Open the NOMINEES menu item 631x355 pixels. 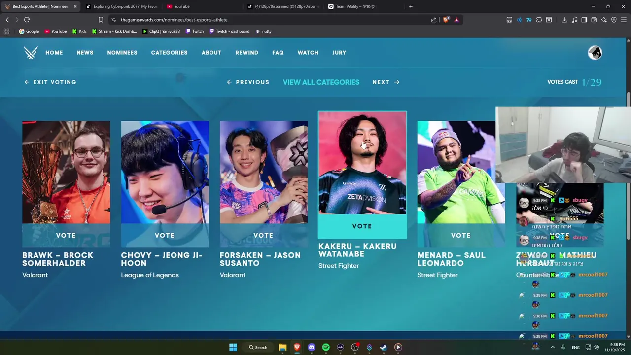122,53
